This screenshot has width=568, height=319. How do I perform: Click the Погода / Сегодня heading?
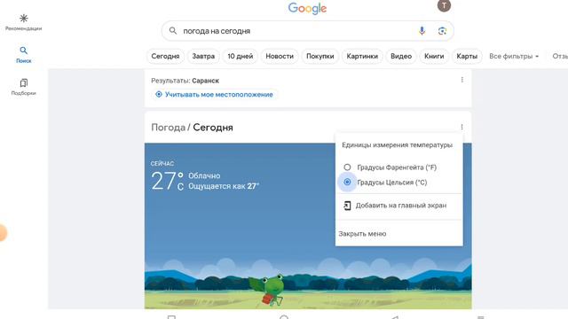(192, 128)
